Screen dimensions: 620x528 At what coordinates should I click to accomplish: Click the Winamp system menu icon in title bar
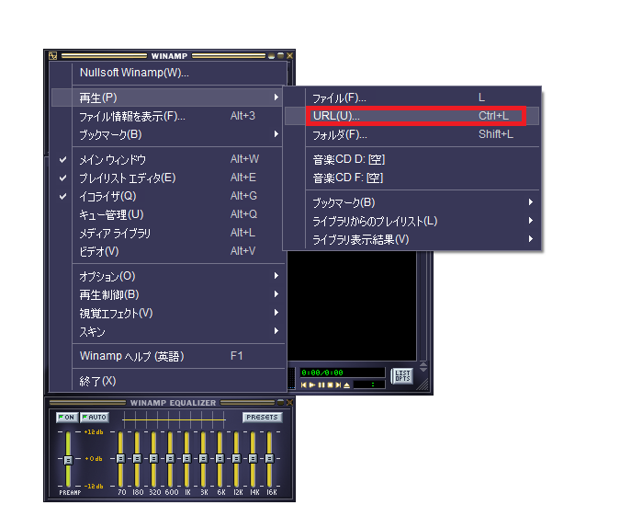coord(53,56)
